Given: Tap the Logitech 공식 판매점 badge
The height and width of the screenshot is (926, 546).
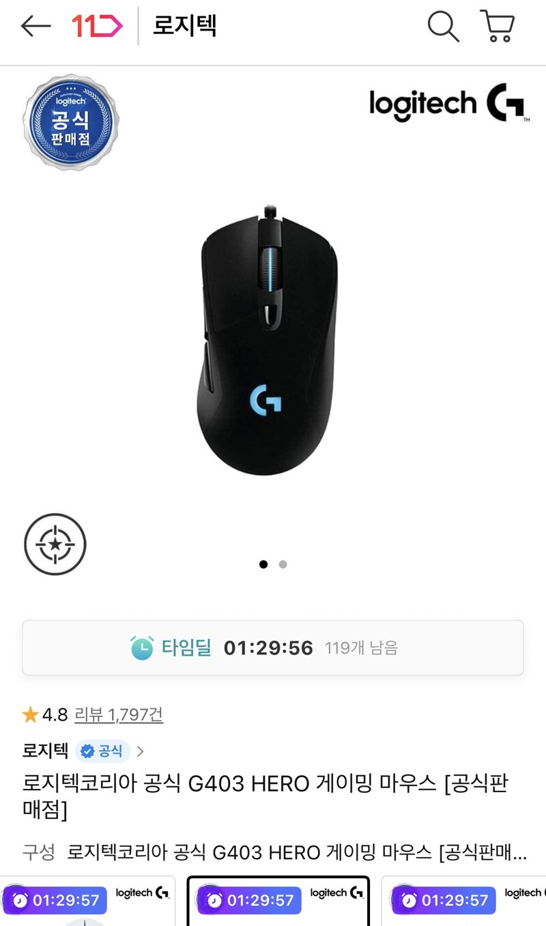Looking at the screenshot, I should point(70,123).
